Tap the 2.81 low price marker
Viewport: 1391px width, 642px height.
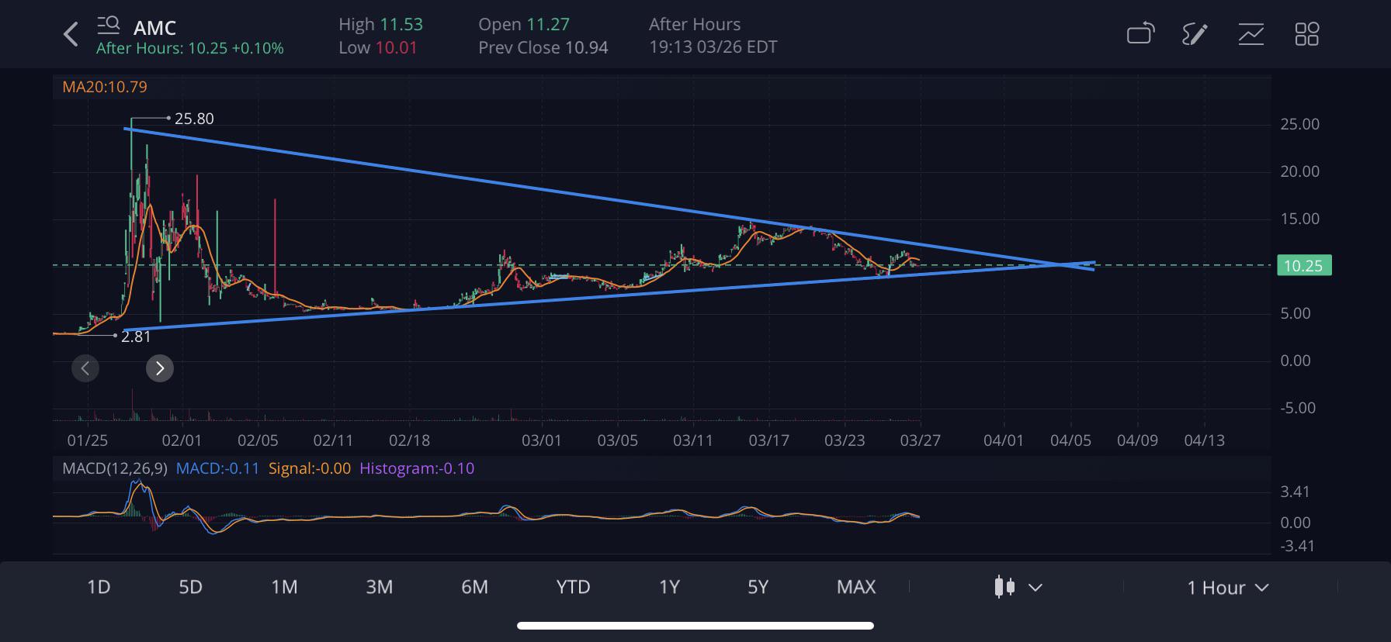pos(136,337)
